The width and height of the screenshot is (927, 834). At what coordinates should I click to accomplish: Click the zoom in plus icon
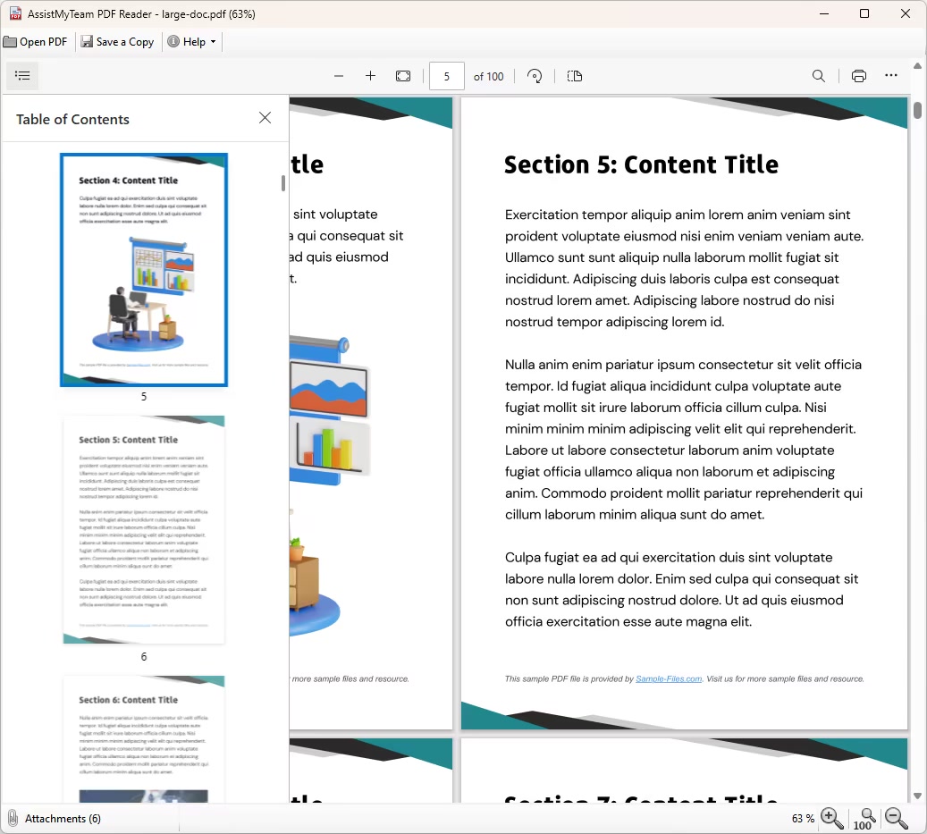tap(370, 76)
